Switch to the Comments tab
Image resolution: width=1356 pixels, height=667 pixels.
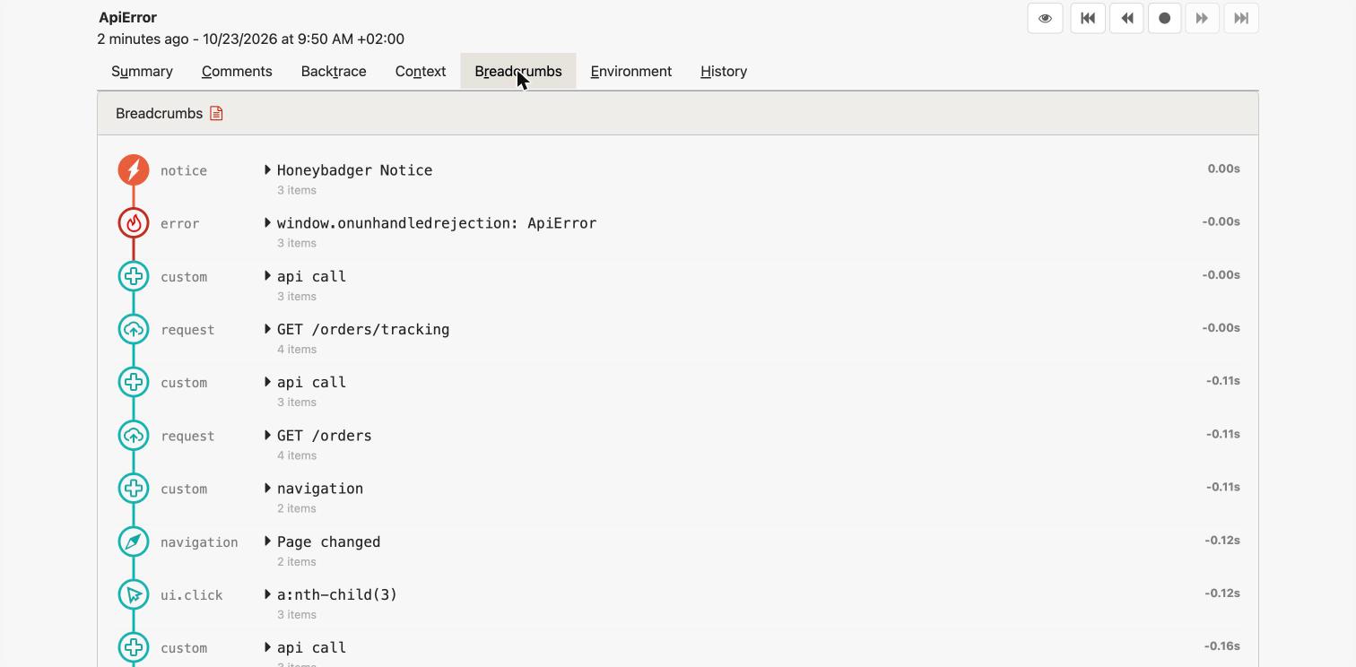[237, 71]
